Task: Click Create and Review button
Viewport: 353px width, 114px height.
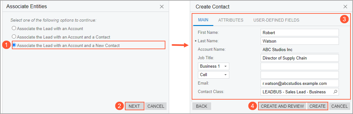Action: point(282,106)
